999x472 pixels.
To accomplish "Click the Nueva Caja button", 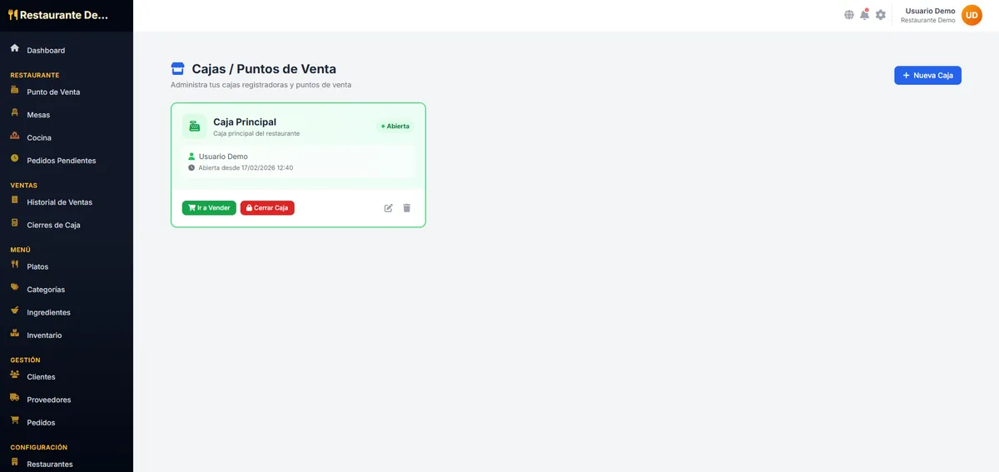I will point(927,75).
